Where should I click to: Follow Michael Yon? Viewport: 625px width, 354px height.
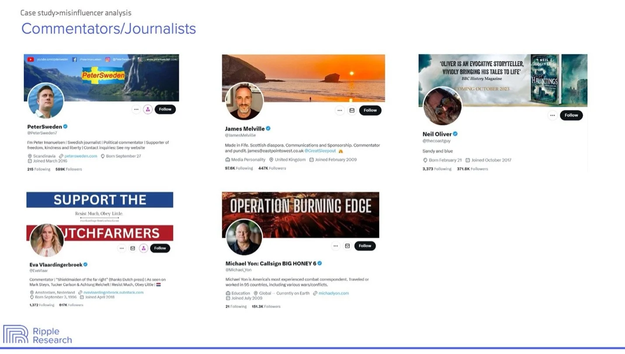[x=365, y=246]
